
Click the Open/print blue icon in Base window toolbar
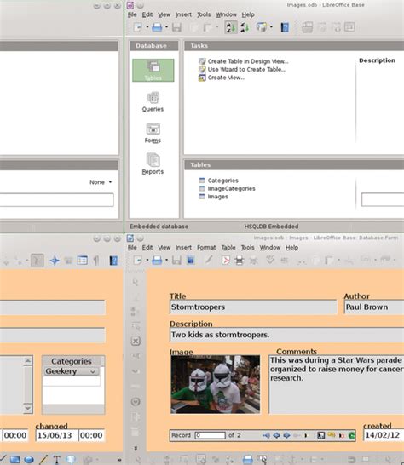tap(157, 27)
